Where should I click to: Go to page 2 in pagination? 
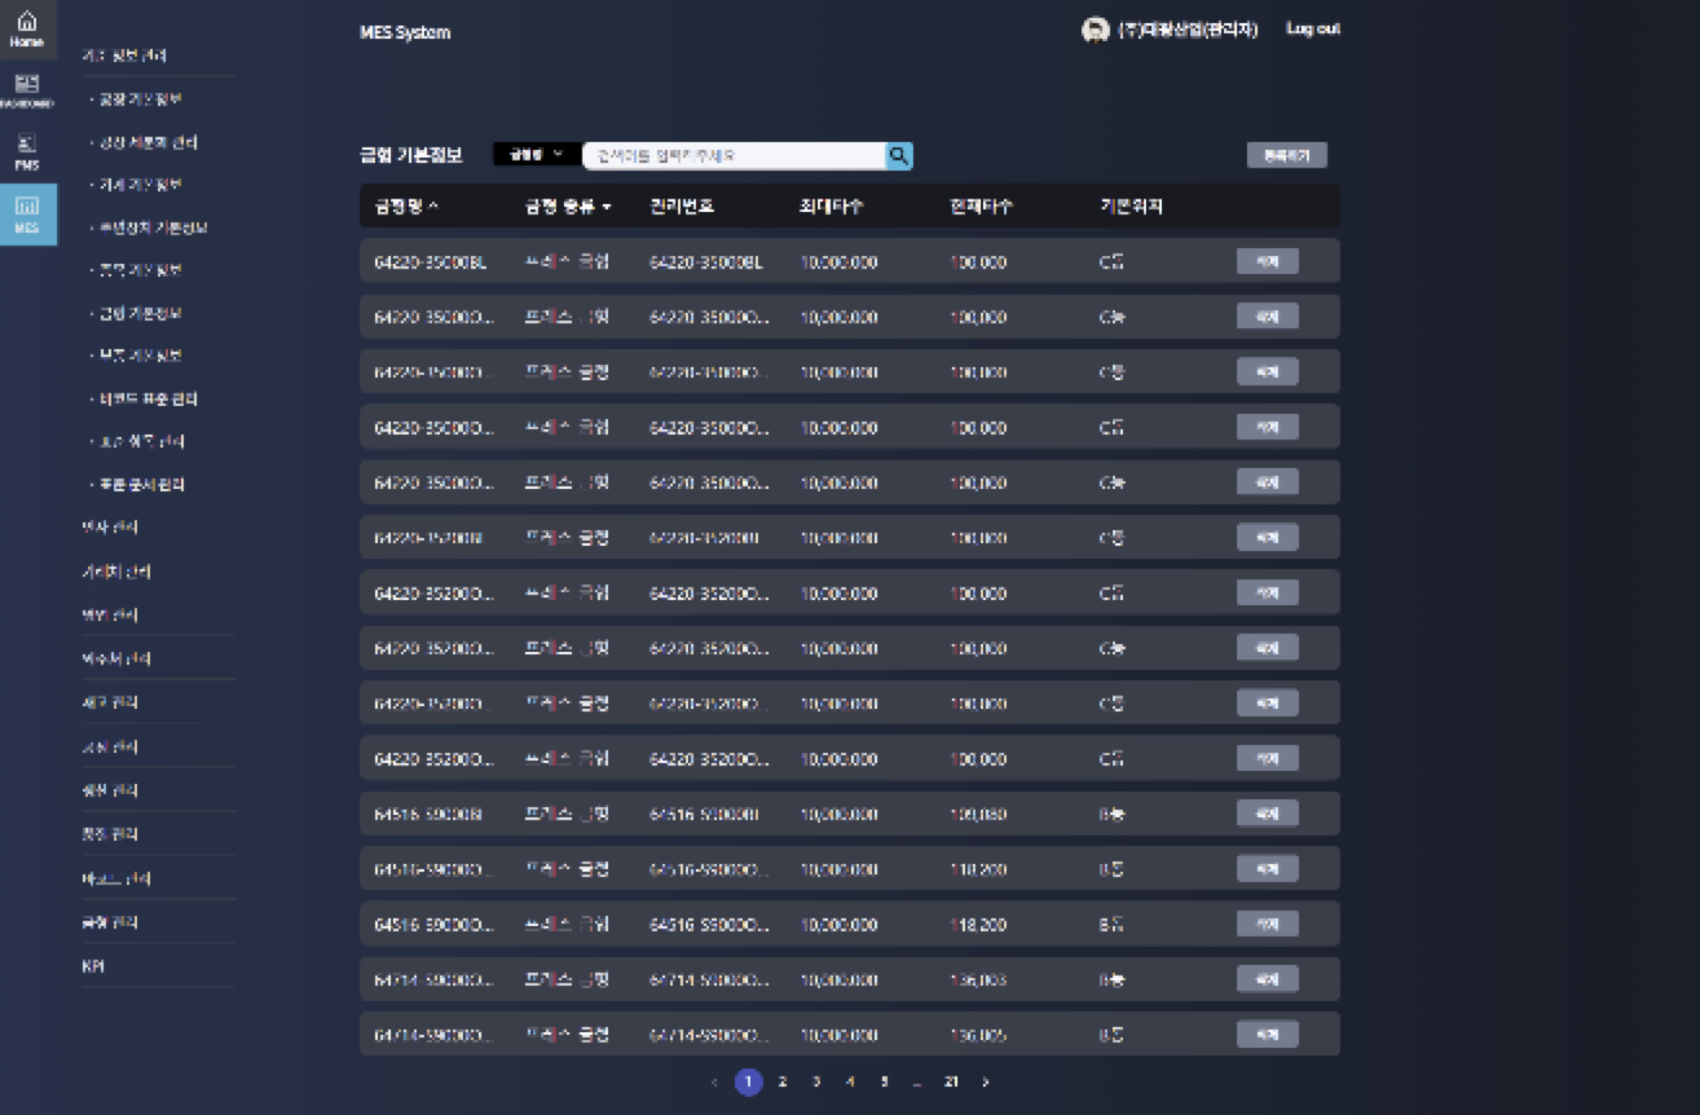pos(782,1081)
